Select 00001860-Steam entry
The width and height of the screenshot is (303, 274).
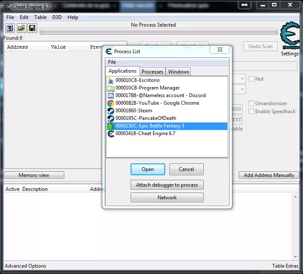pyautogui.click(x=167, y=111)
